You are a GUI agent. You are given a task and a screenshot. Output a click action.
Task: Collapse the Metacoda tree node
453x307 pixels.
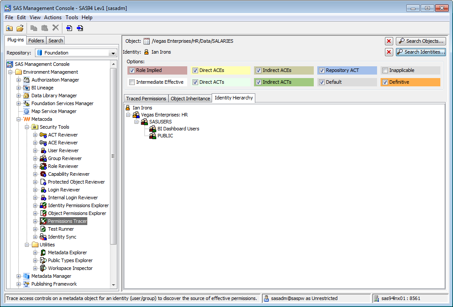(18, 119)
